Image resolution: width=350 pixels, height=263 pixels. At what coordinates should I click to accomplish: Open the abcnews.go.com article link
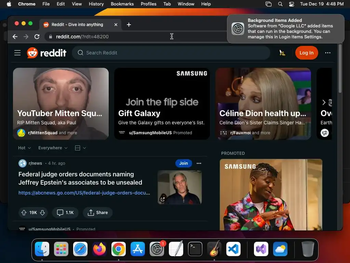84,193
